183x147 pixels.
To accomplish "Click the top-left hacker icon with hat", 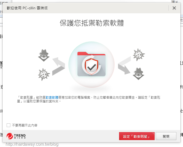I will coord(44,55).
